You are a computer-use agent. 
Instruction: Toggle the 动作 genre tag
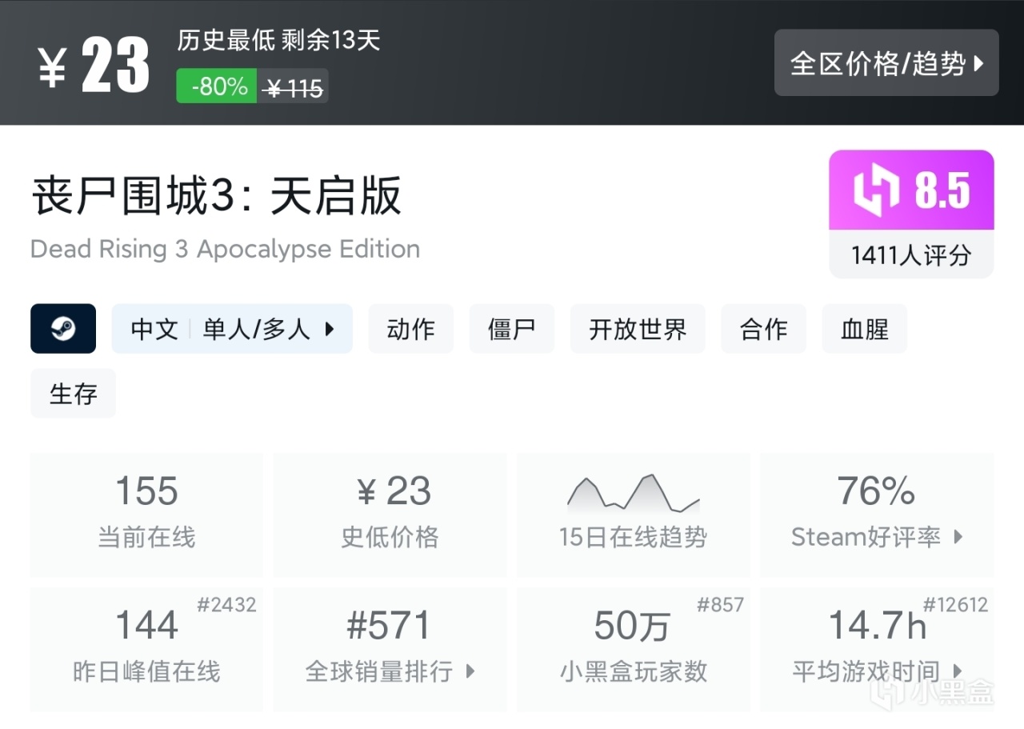click(x=410, y=328)
